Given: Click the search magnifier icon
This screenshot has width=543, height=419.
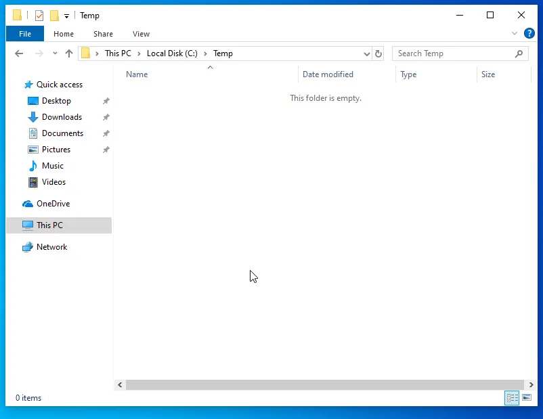Looking at the screenshot, I should coord(519,53).
